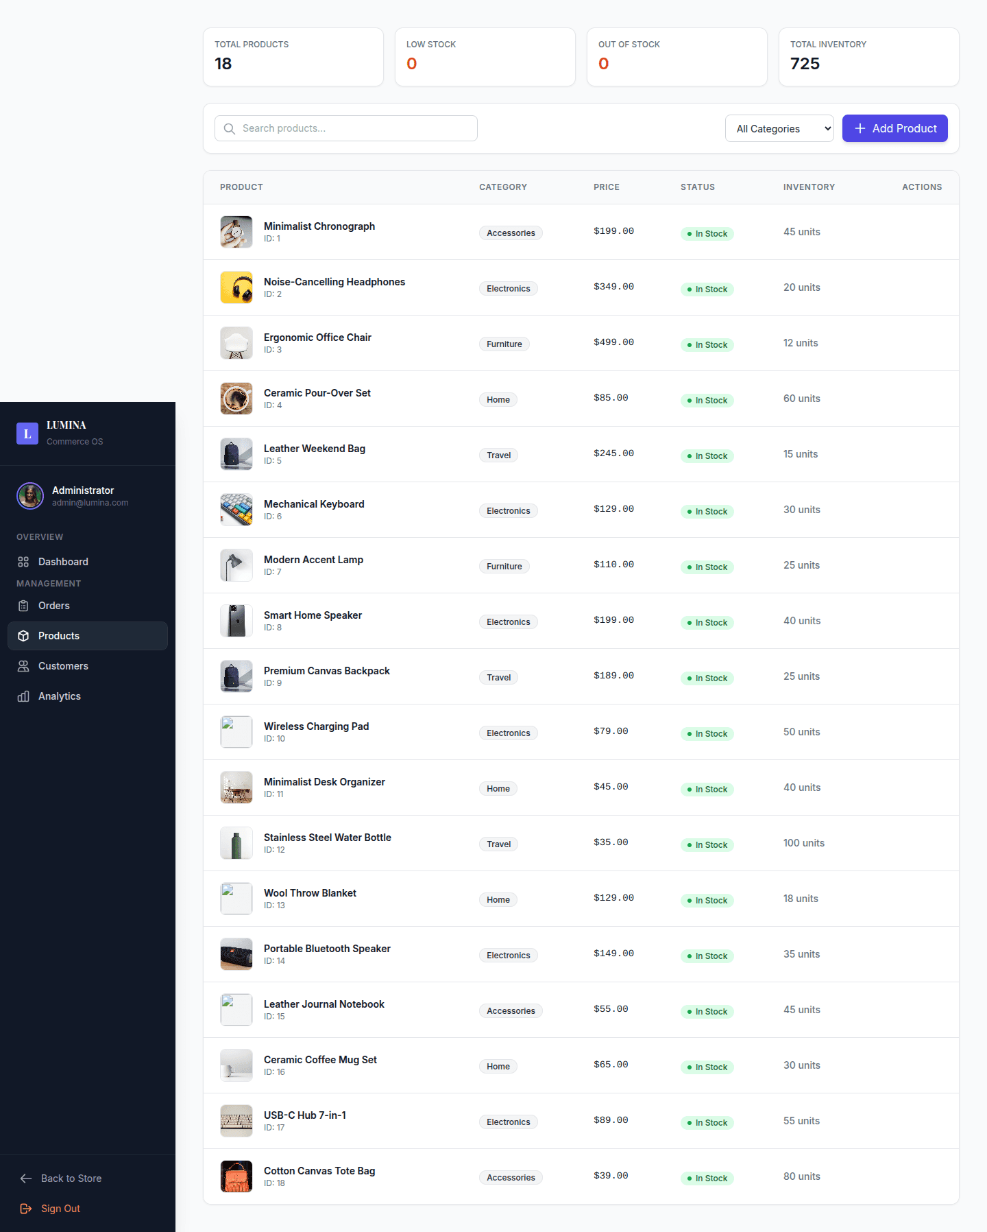Click the Travel tag on Premium Canvas Backpack
The width and height of the screenshot is (987, 1232).
point(499,678)
